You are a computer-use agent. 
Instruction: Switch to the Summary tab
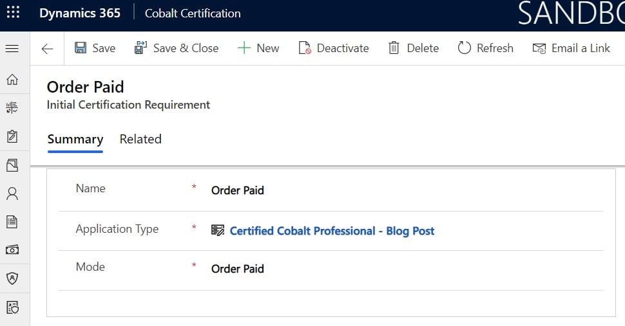pos(75,139)
